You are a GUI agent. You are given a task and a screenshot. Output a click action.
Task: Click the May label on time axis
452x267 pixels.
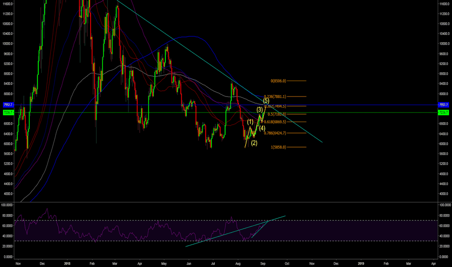164,264
